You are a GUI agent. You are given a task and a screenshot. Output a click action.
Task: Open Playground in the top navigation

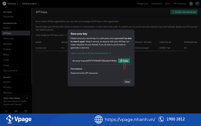coord(142,4)
